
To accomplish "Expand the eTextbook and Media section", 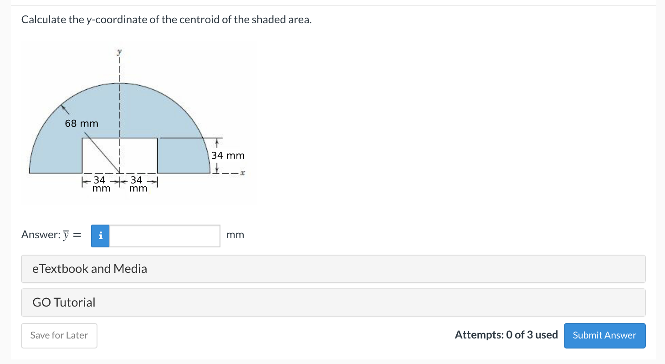I will pyautogui.click(x=89, y=269).
